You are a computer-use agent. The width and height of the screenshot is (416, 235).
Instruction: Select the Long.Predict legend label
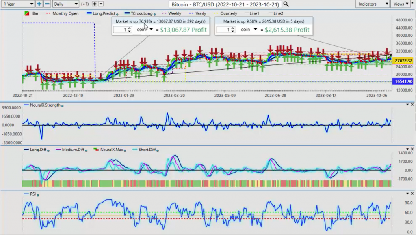tap(104, 13)
